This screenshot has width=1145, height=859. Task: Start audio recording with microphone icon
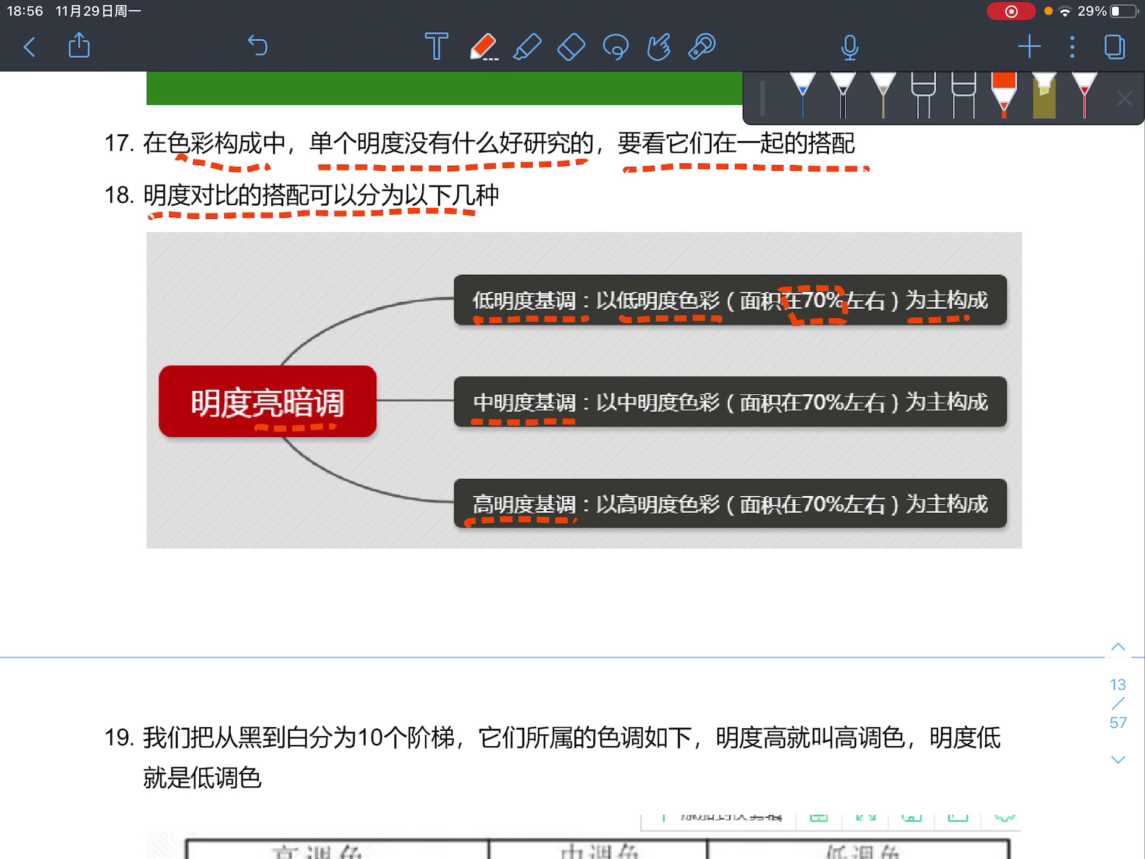(850, 47)
